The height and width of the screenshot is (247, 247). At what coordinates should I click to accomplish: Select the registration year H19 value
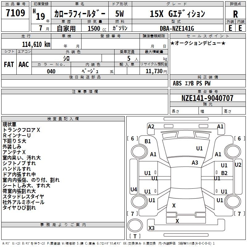(x=39, y=15)
